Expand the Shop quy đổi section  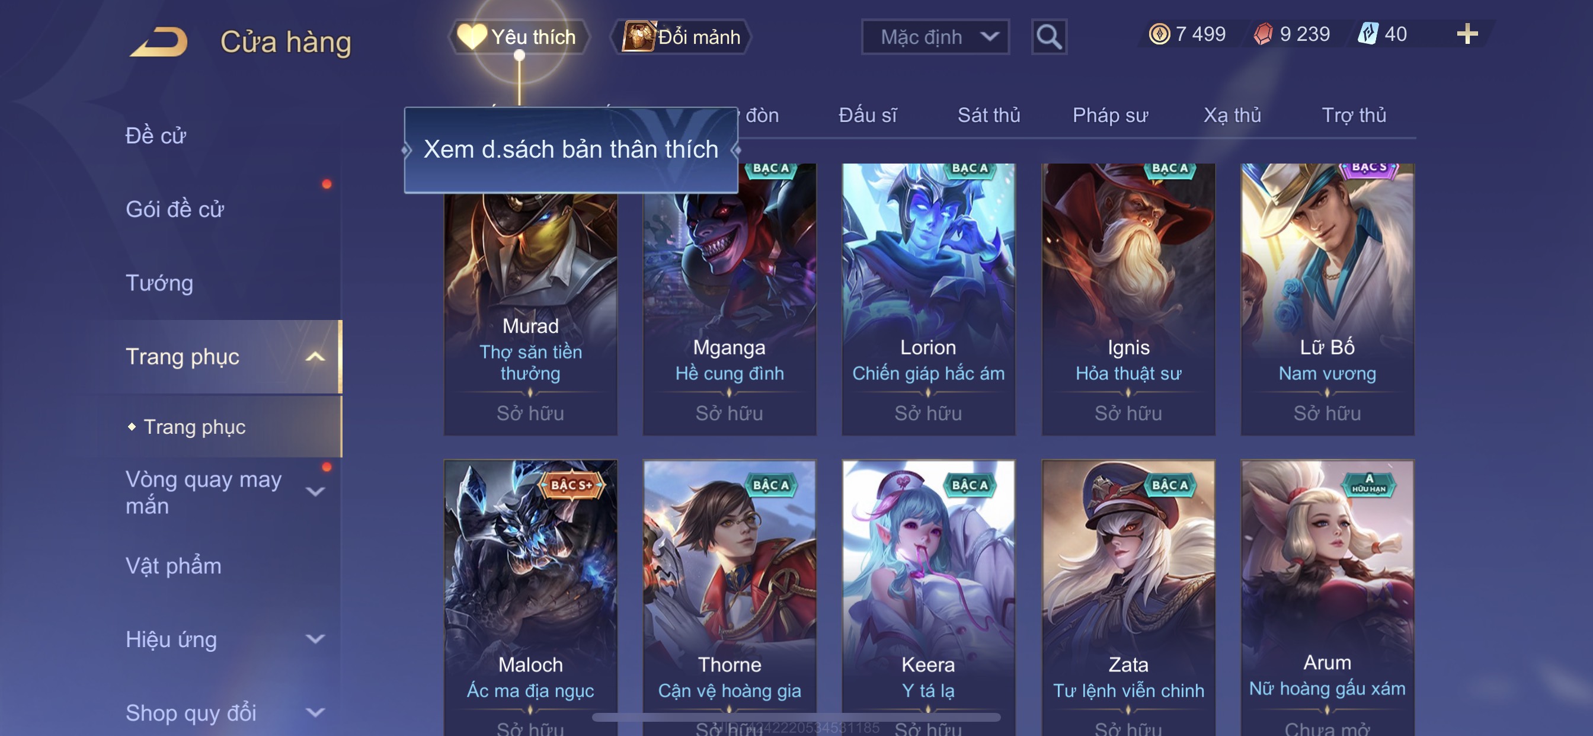(315, 713)
